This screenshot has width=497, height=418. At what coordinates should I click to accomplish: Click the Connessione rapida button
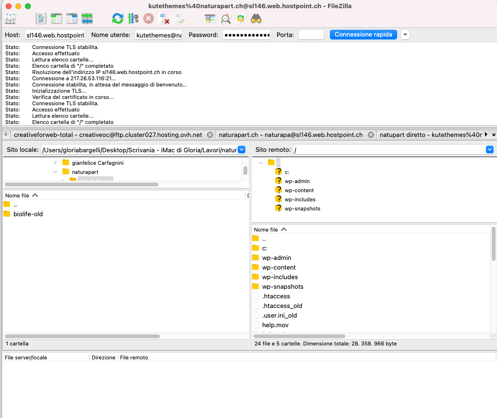click(x=363, y=35)
